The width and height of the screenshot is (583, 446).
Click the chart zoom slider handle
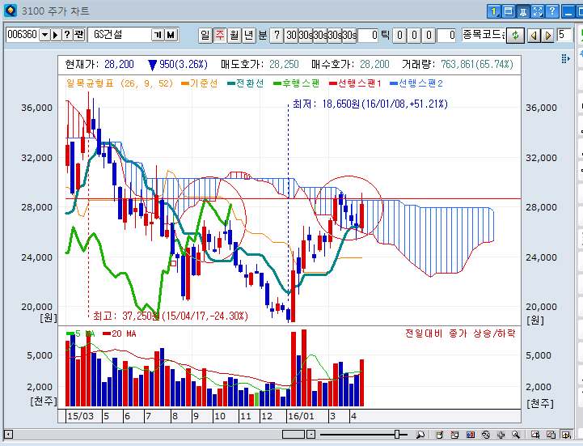tap(397, 435)
